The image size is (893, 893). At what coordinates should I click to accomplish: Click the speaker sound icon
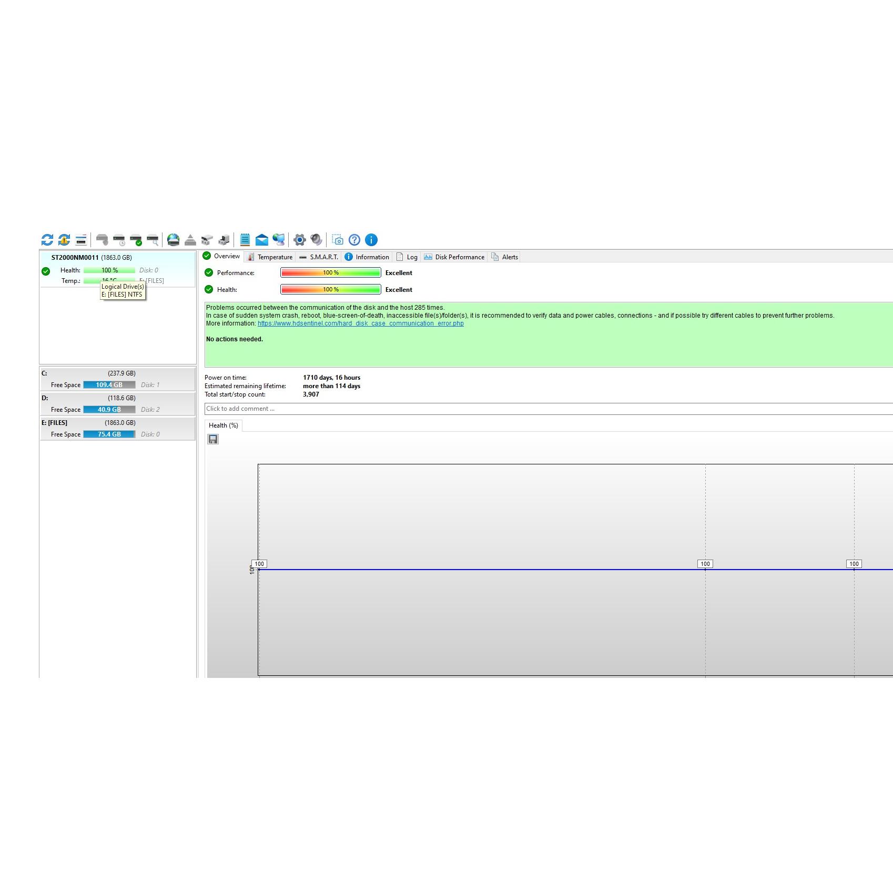pos(316,240)
